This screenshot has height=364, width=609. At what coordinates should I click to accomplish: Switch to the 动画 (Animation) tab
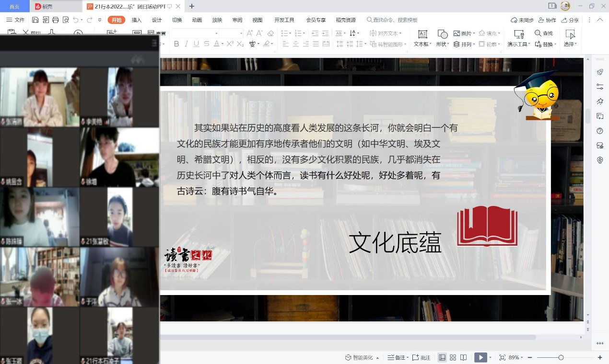tap(197, 20)
